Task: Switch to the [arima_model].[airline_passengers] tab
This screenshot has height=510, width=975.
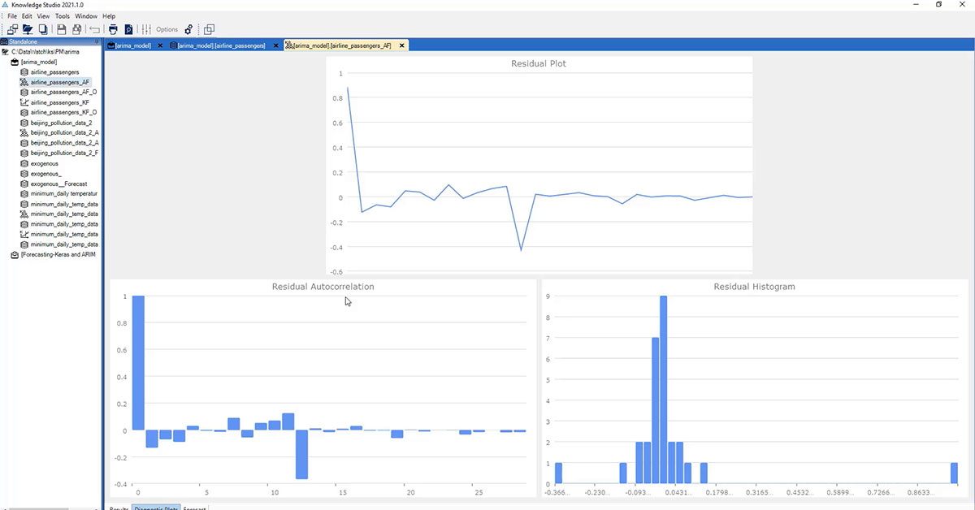Action: [x=221, y=45]
